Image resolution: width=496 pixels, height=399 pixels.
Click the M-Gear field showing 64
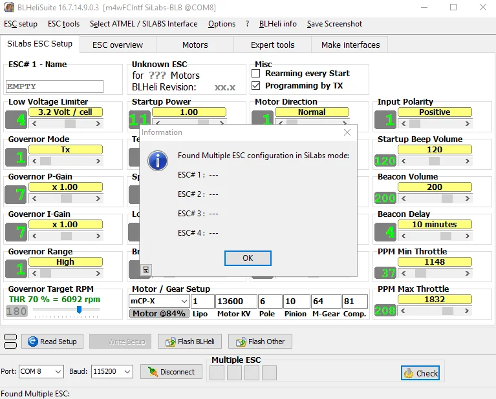327,301
